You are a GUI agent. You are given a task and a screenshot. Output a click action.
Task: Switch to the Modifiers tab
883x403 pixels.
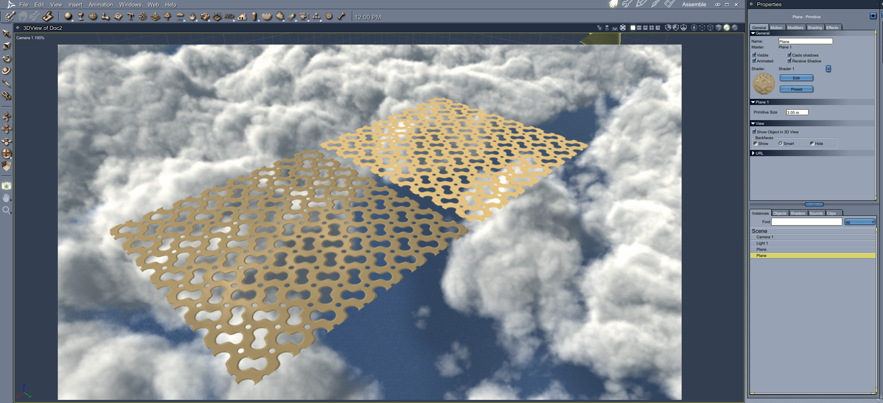[795, 28]
